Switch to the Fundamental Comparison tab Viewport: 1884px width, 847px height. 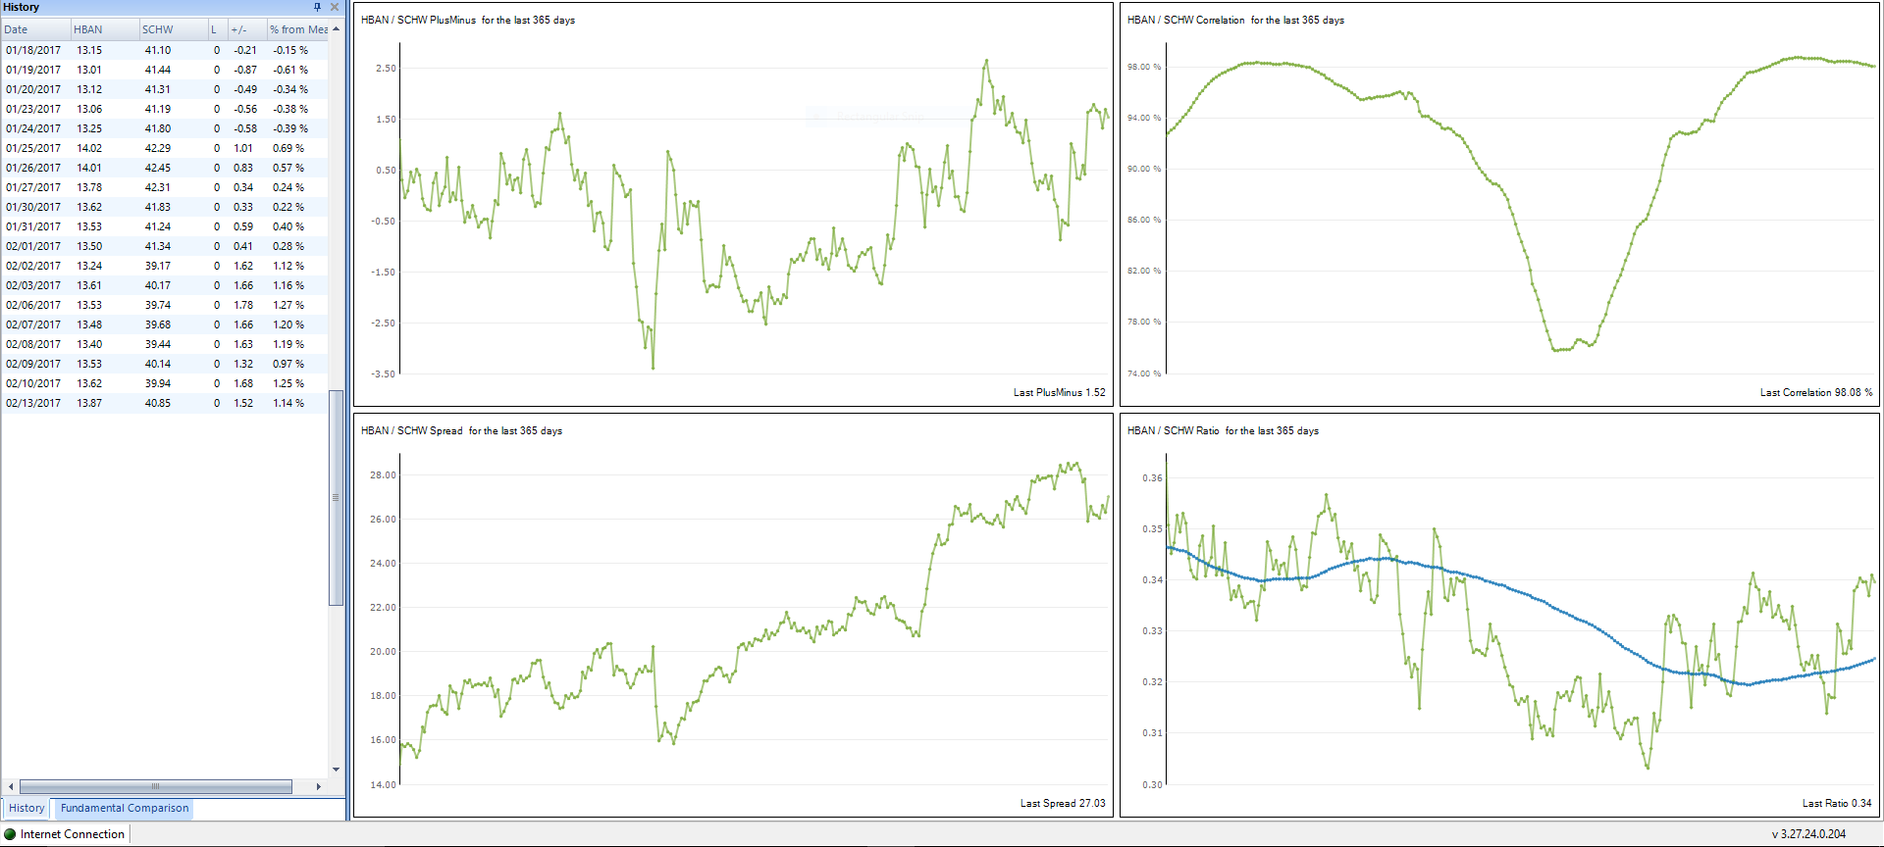click(x=125, y=809)
